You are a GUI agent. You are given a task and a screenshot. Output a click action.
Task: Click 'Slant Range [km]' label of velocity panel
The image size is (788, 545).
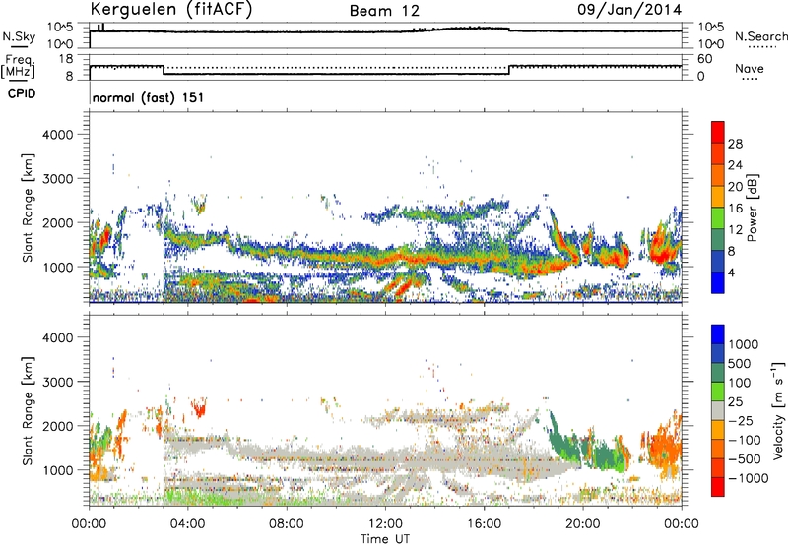coord(28,411)
